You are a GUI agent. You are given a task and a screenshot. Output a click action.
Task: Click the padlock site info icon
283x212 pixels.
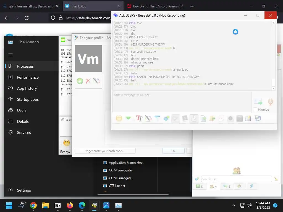click(x=61, y=18)
